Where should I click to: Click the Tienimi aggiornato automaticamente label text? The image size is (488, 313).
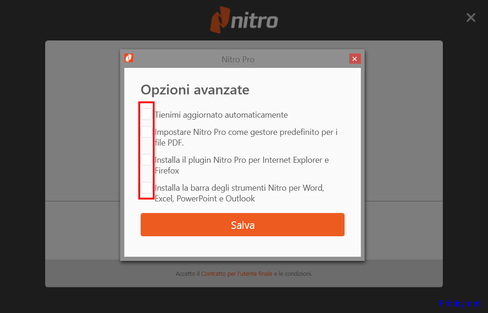221,115
